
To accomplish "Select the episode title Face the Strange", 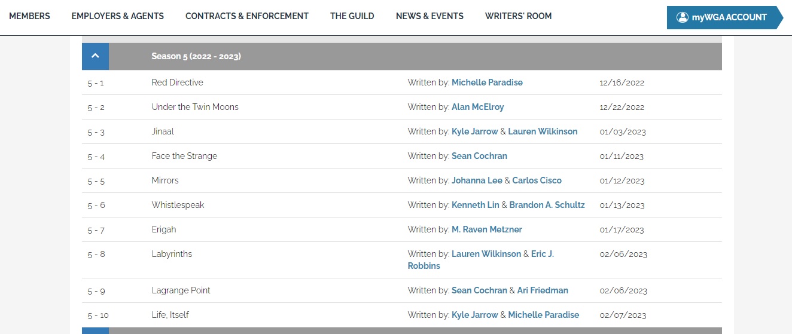I will (184, 156).
